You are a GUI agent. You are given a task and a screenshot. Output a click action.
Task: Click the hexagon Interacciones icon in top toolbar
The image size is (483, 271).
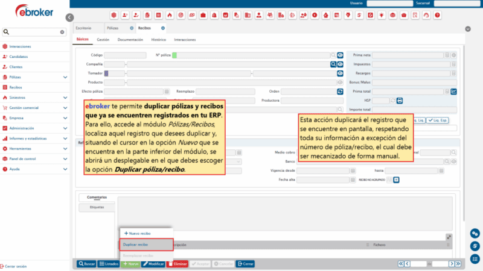[x=114, y=15]
